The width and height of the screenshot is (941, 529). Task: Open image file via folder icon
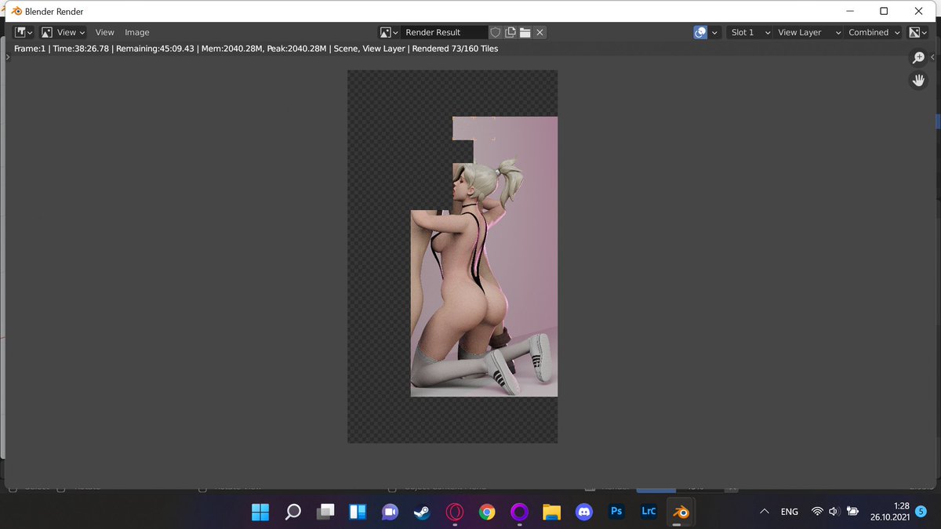click(525, 32)
